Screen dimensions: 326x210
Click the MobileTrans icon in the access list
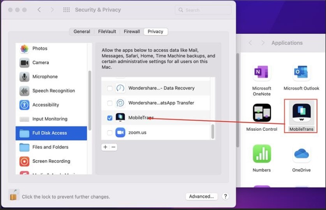[120, 118]
